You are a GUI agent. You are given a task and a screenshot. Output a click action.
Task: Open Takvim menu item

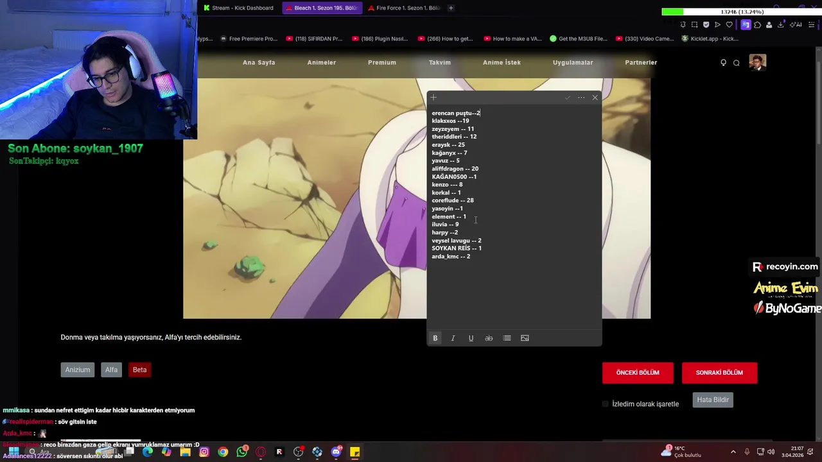(x=440, y=62)
